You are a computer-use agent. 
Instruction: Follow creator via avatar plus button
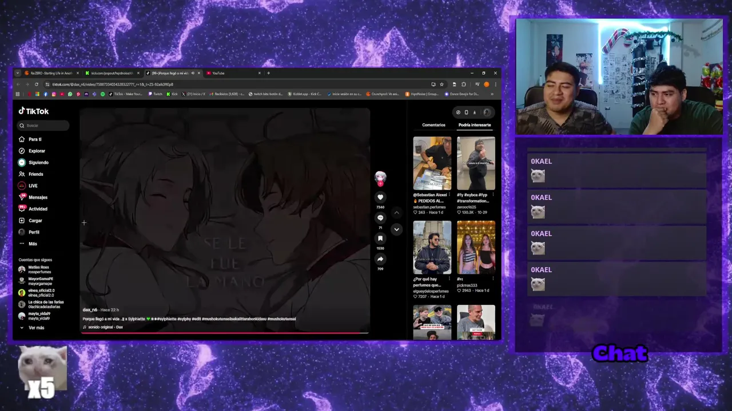380,184
